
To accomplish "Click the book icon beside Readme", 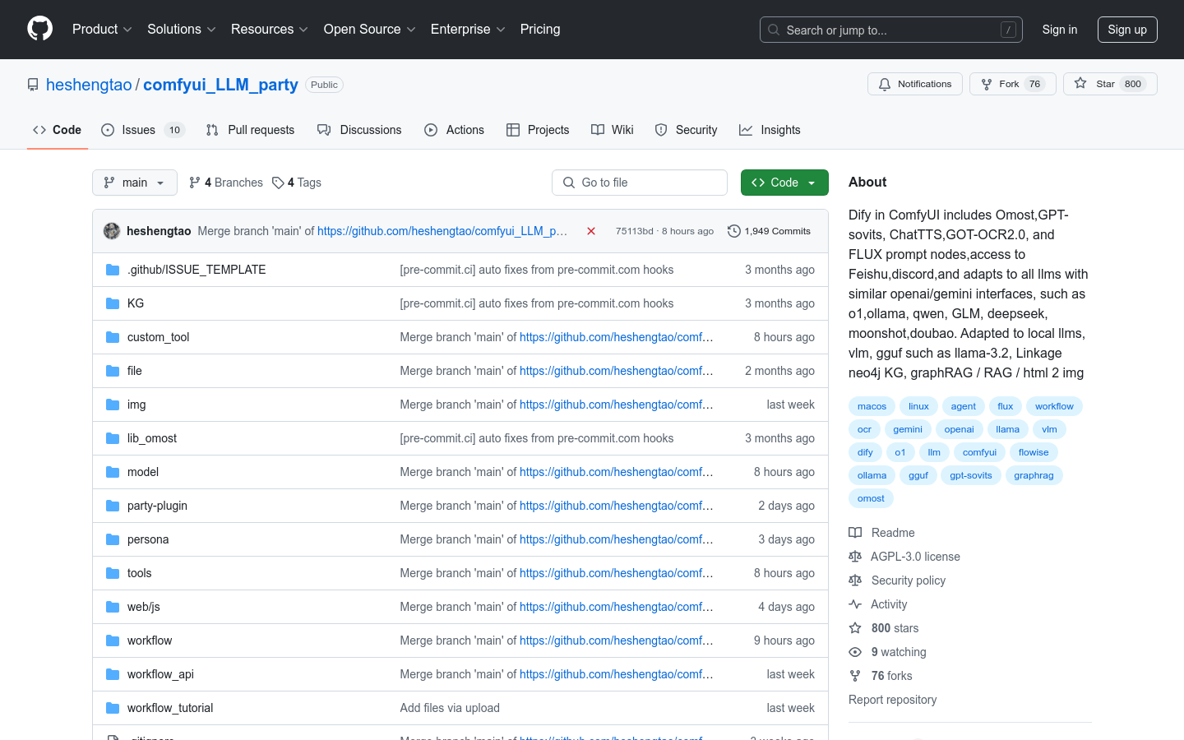I will pos(855,533).
